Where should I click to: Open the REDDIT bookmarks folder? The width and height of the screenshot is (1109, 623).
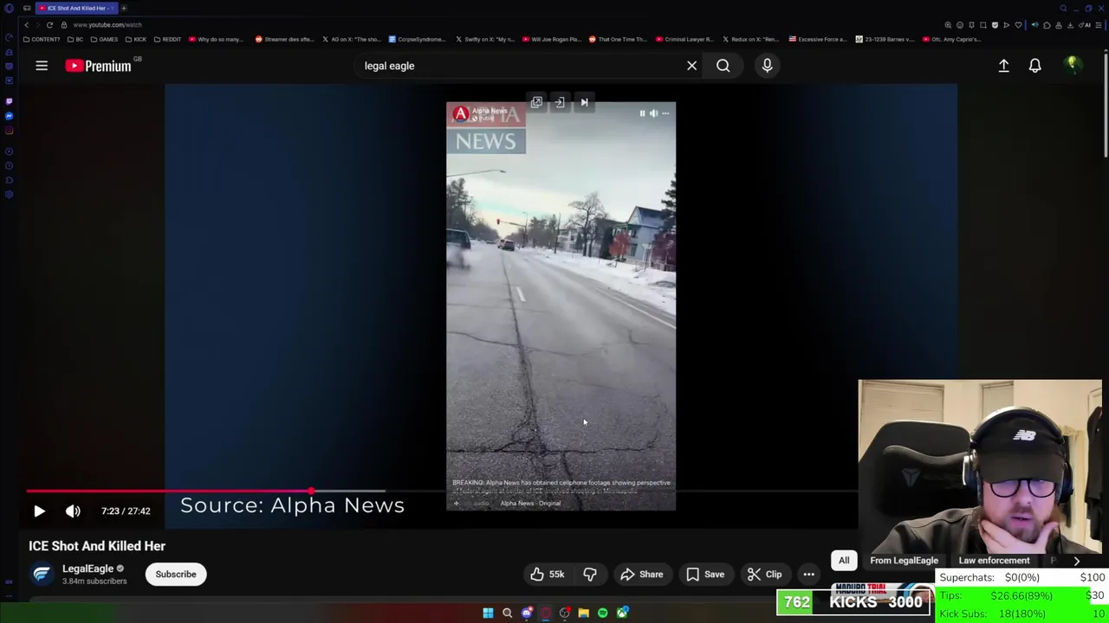point(167,39)
